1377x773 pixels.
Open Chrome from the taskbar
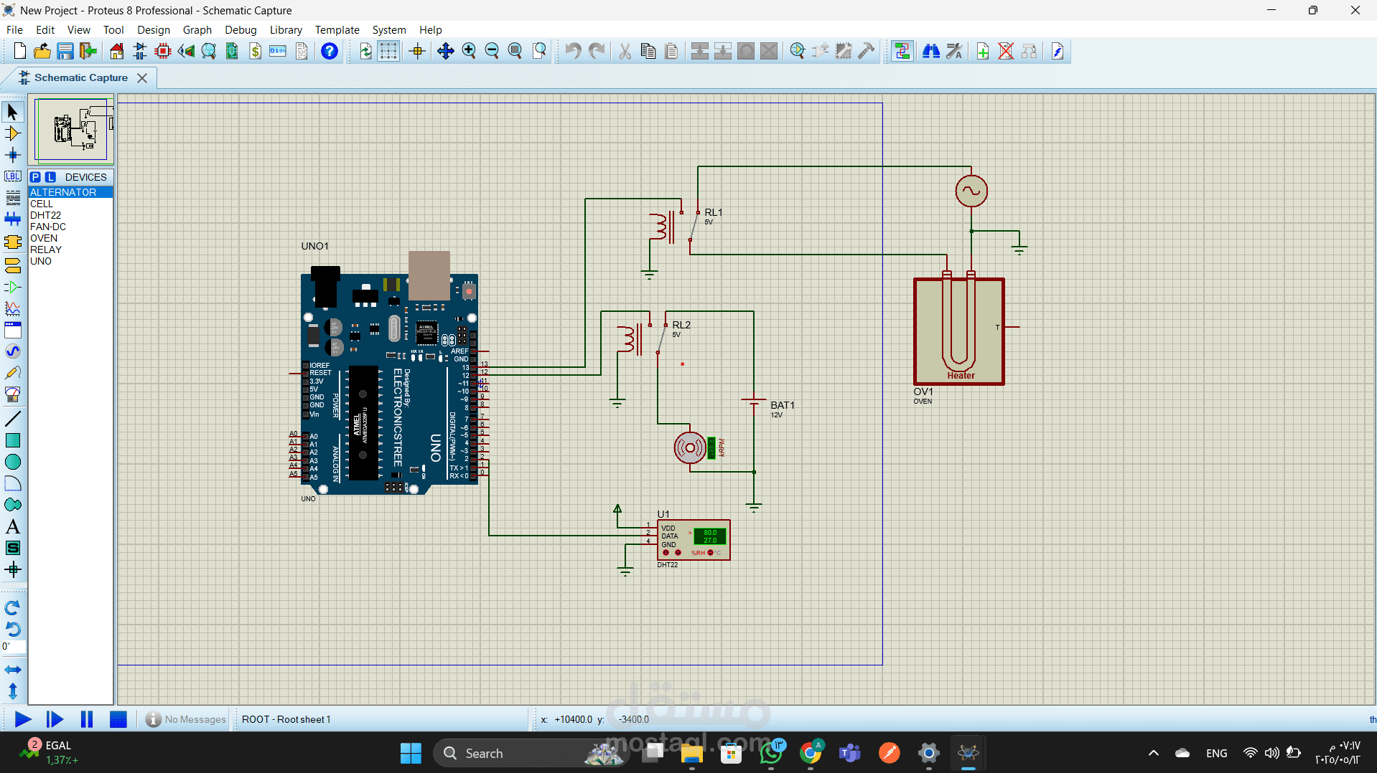(811, 754)
